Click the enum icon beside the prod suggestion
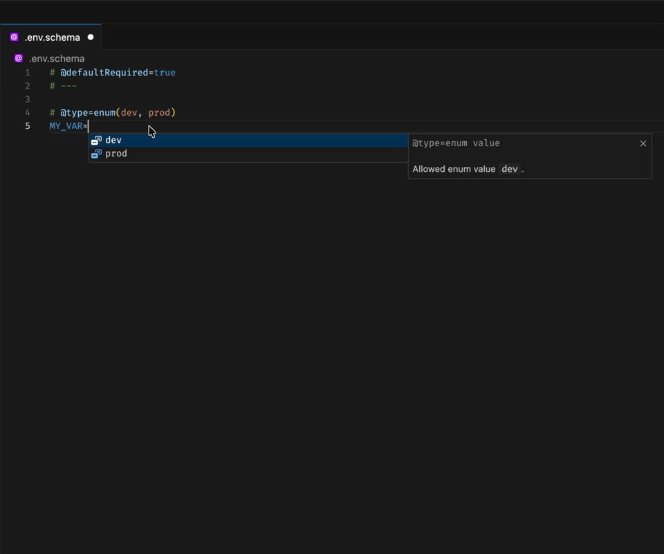 (97, 153)
